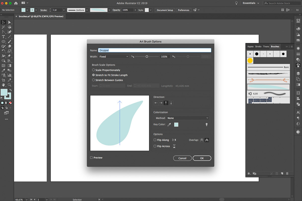Image resolution: width=302 pixels, height=201 pixels.
Task: Open Home screen icon in top bar
Action: point(16,3)
